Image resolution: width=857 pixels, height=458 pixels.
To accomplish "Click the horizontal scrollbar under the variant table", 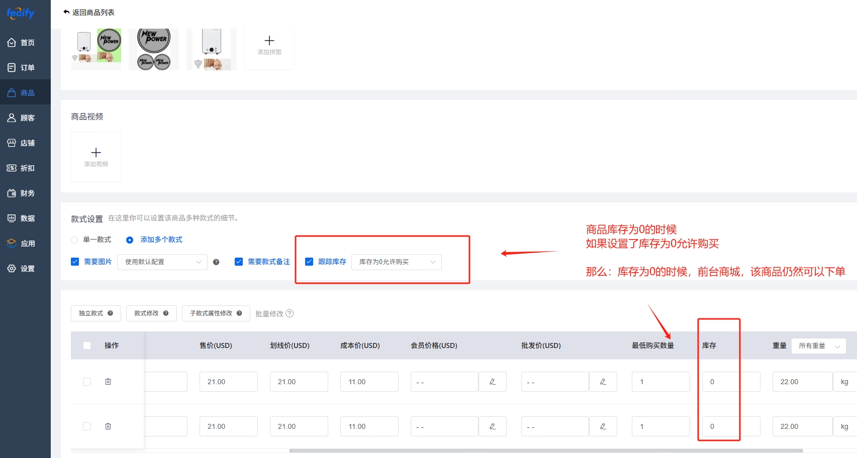I will click(x=545, y=450).
